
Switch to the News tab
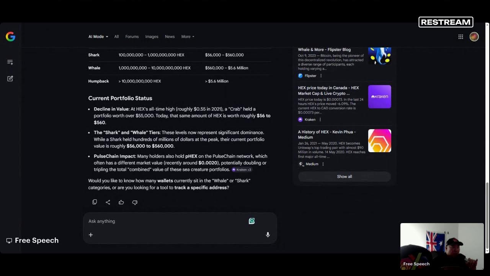click(x=170, y=36)
